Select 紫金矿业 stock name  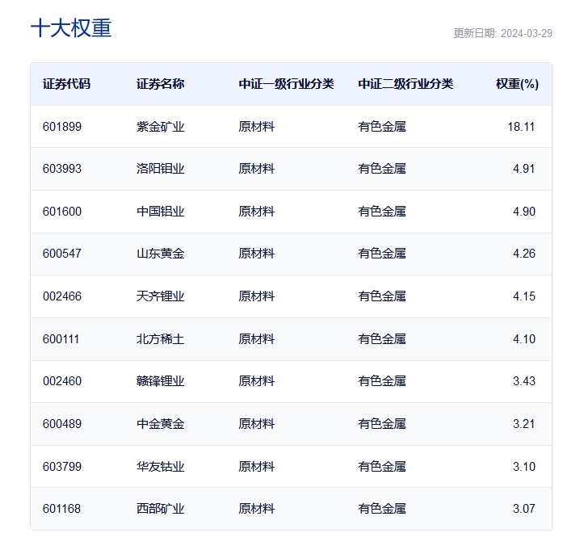click(x=160, y=127)
